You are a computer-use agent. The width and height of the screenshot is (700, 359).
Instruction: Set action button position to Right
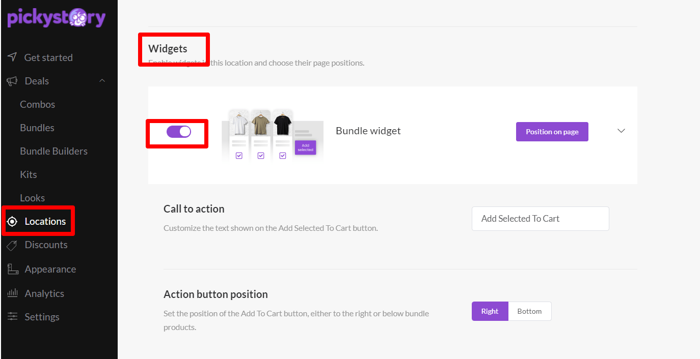click(490, 311)
